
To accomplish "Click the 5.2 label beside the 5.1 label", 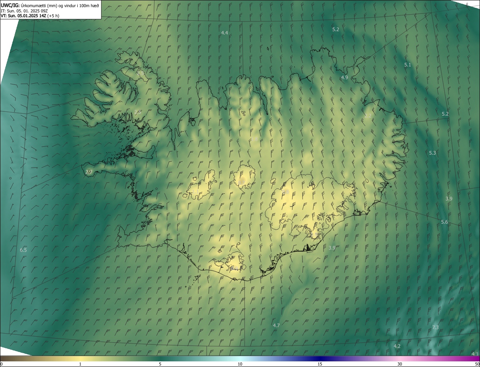I will coord(336,29).
